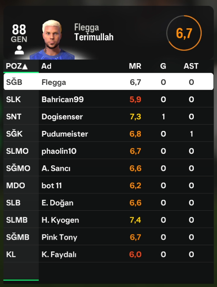Select phaolin10 at SLMO position
217x287 pixels.
pos(108,151)
